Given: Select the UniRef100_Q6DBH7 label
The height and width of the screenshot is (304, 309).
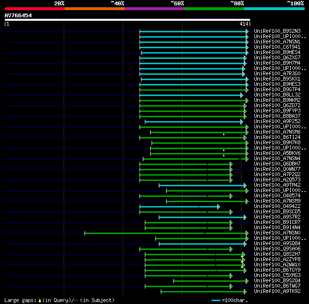Looking at the screenshot, I should click(277, 164).
